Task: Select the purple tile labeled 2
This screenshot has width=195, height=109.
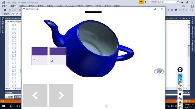Action: tap(58, 56)
